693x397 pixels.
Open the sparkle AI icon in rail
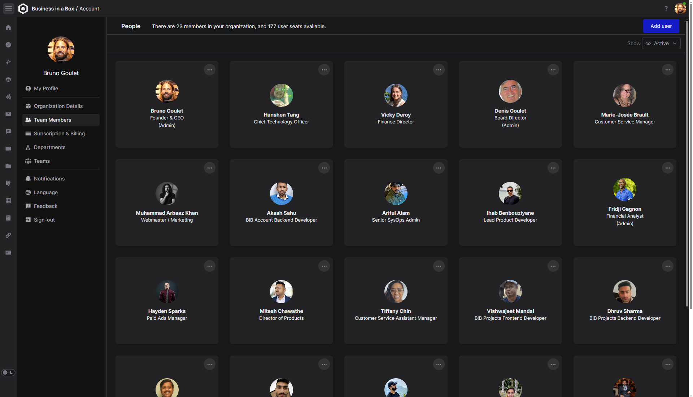(8, 62)
